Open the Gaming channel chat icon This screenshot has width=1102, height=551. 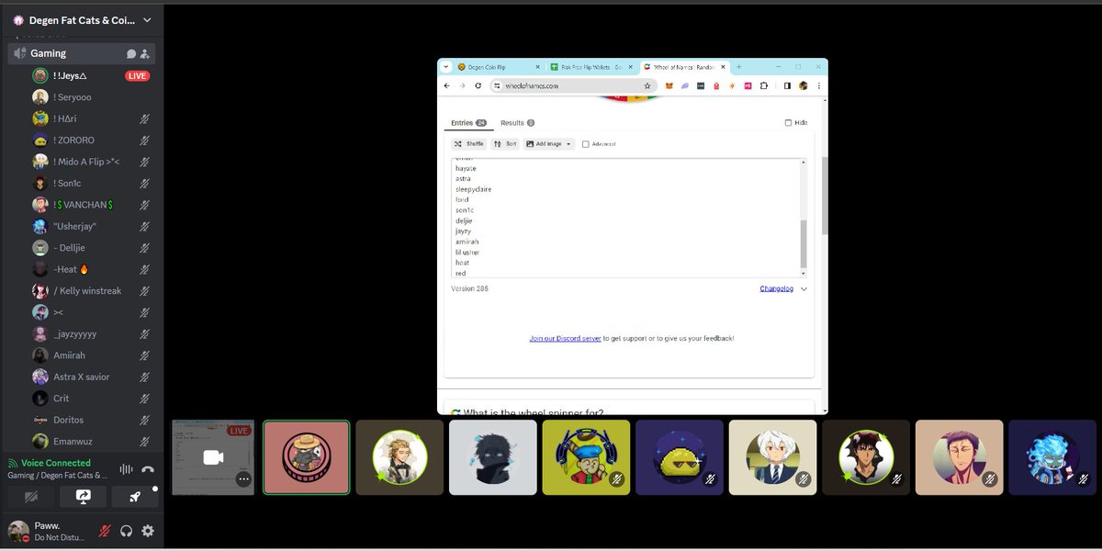point(131,54)
